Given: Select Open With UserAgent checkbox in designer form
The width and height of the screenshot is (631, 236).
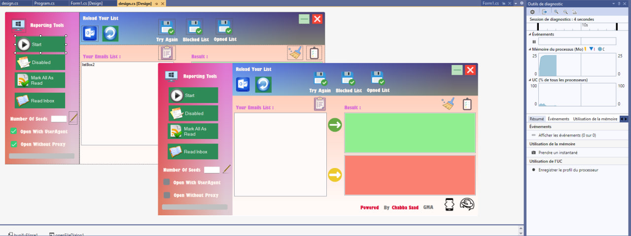Looking at the screenshot, I should [14, 132].
